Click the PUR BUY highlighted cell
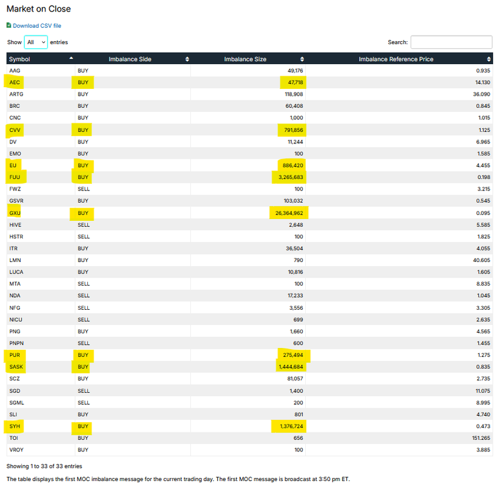The image size is (499, 484). click(x=83, y=355)
